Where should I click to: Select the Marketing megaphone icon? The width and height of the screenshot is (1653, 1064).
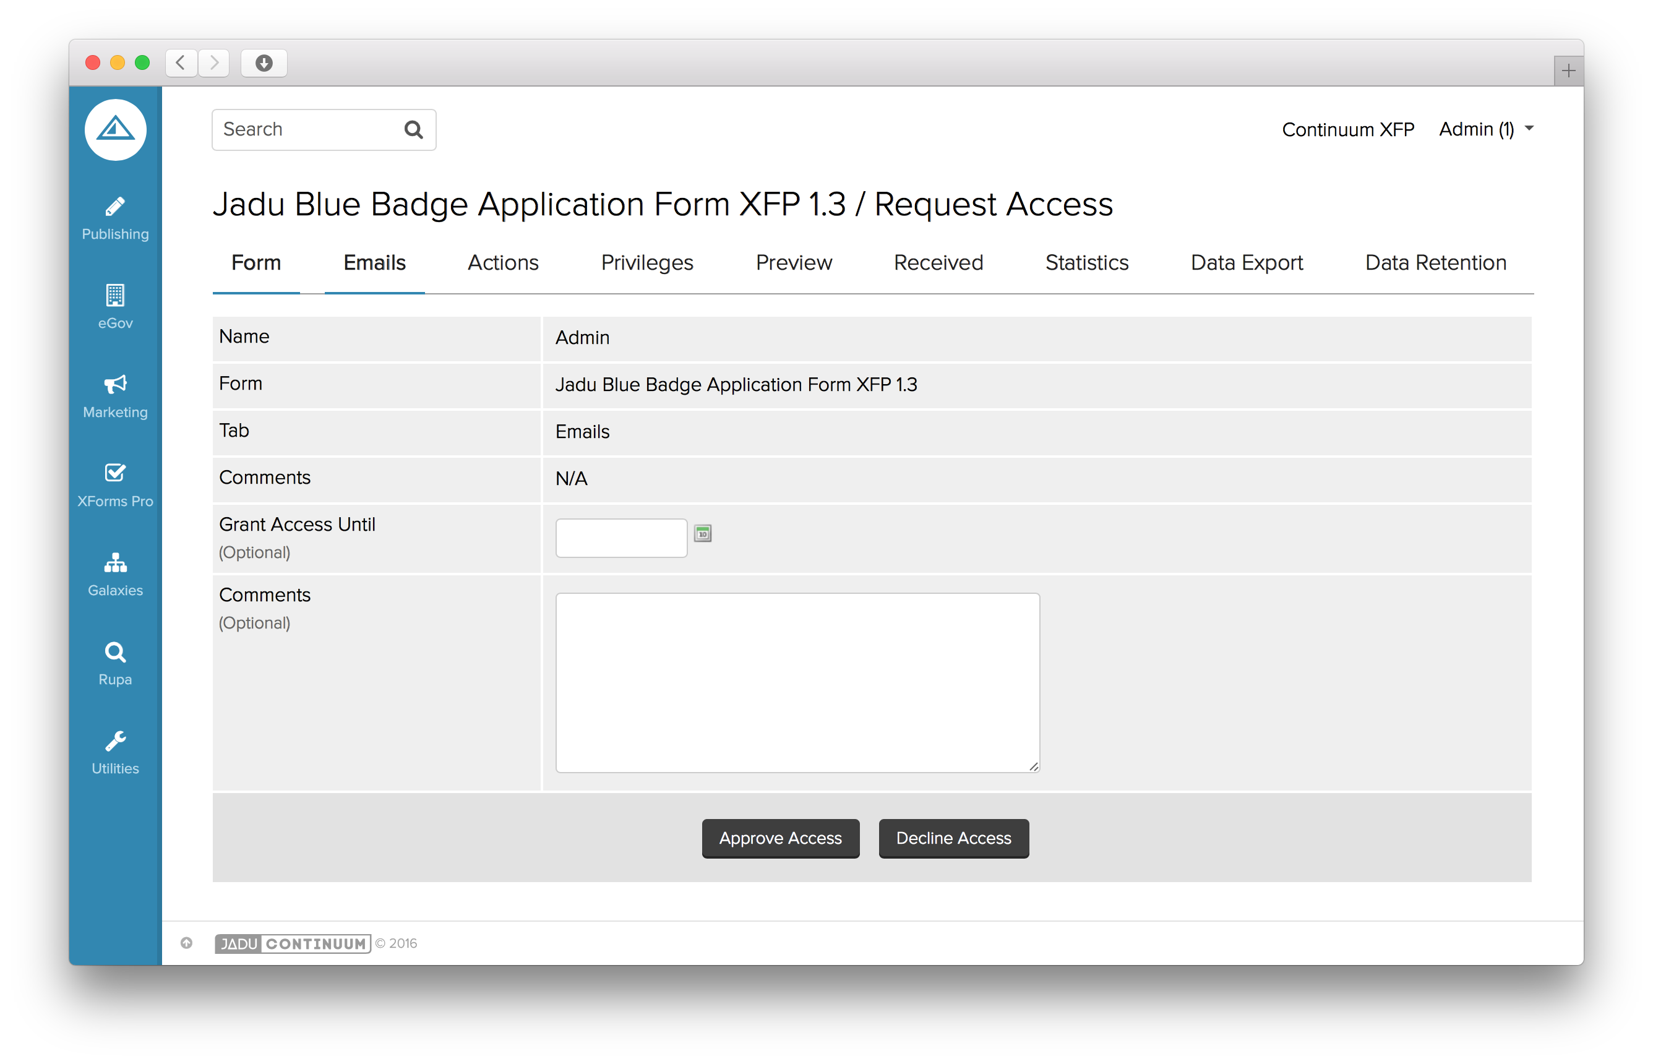coord(114,385)
